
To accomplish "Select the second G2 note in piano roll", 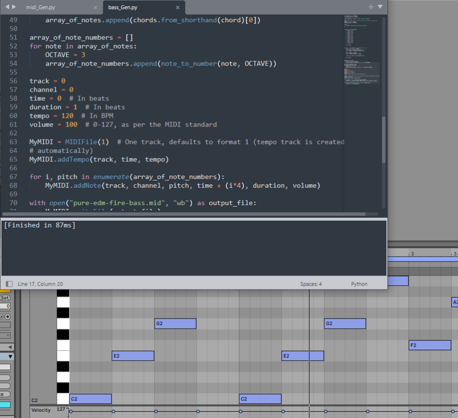I will tap(345, 323).
